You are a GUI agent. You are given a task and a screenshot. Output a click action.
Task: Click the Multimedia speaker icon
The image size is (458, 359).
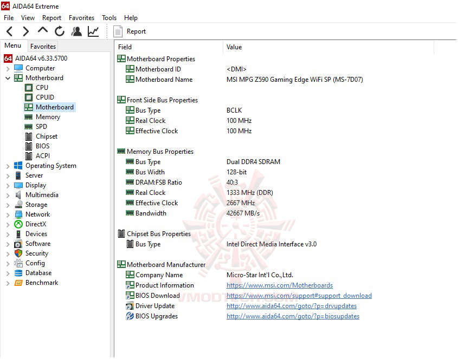(18, 195)
